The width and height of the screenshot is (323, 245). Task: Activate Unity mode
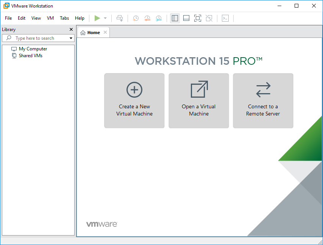tap(209, 18)
